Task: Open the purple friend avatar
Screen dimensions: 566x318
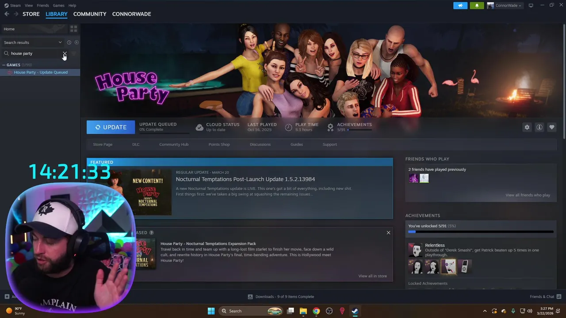Action: click(x=413, y=178)
